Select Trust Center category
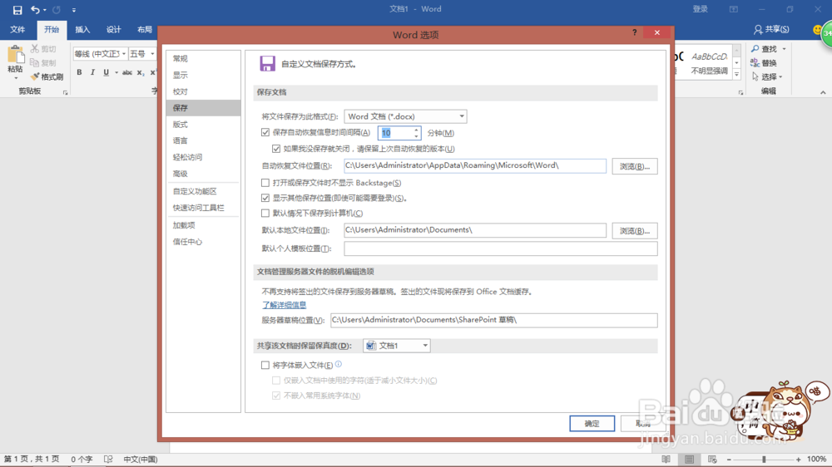832x467 pixels. 203,241
